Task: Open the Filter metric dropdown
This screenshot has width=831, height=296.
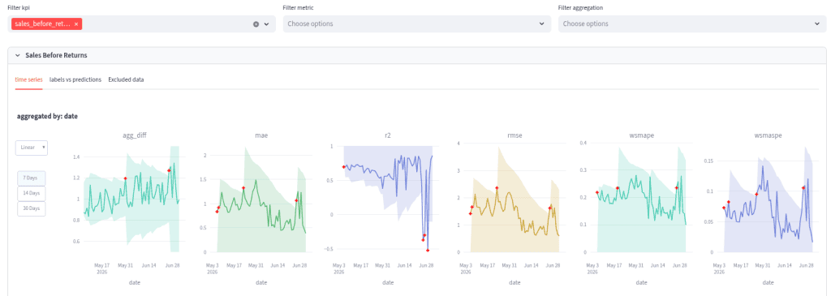Action: [416, 24]
